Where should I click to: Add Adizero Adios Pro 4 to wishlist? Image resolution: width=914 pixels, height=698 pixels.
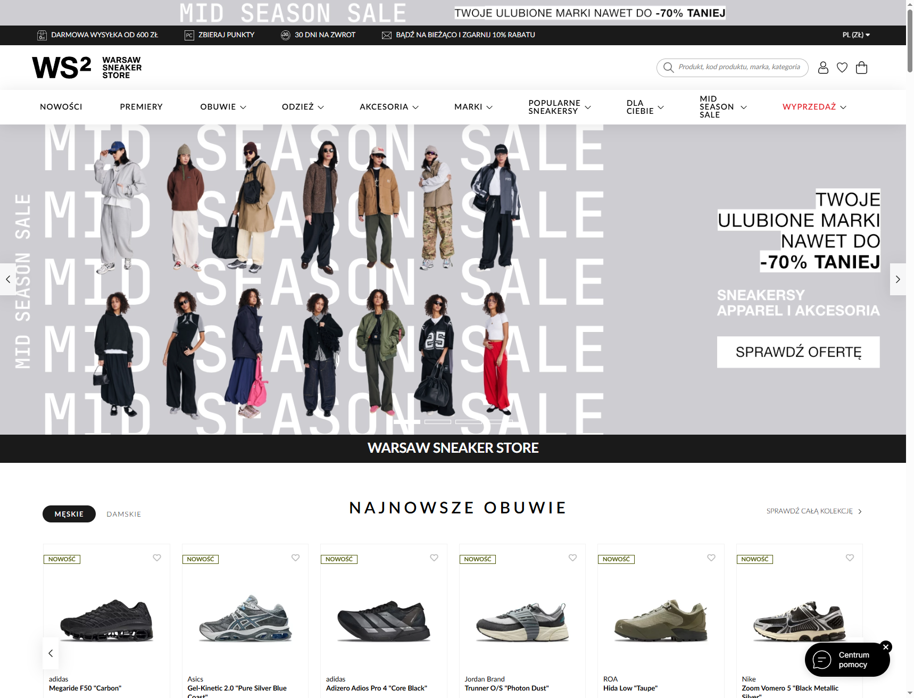(x=434, y=558)
